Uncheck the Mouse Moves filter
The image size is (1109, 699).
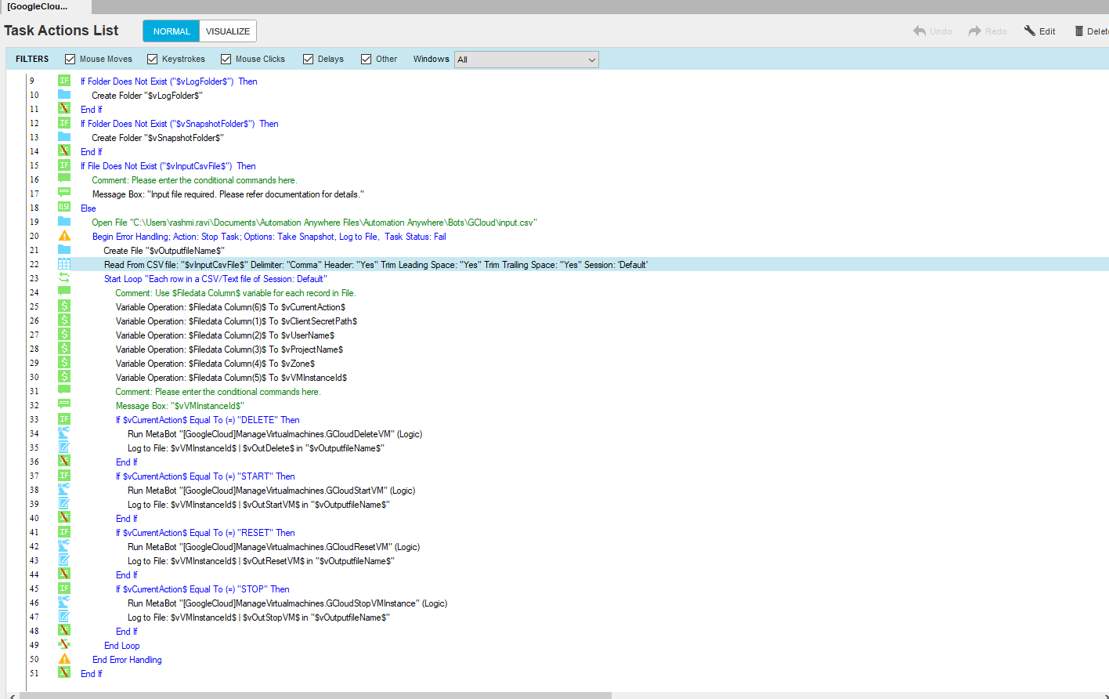pyautogui.click(x=70, y=60)
